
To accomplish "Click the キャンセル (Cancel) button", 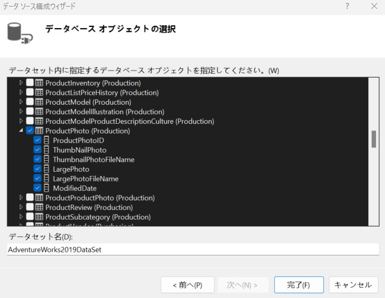I will coord(353,285).
